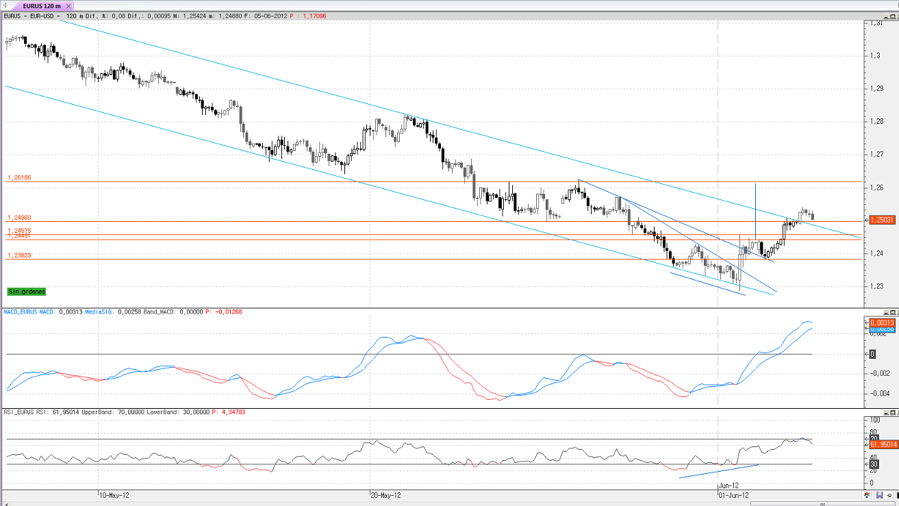This screenshot has width=899, height=506.
Task: Click the '120 m' timeframe text in header
Action: coord(75,15)
